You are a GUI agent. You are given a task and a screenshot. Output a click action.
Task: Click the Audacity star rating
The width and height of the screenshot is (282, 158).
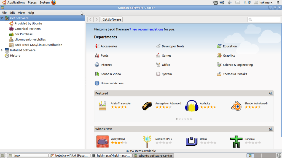click(x=208, y=107)
